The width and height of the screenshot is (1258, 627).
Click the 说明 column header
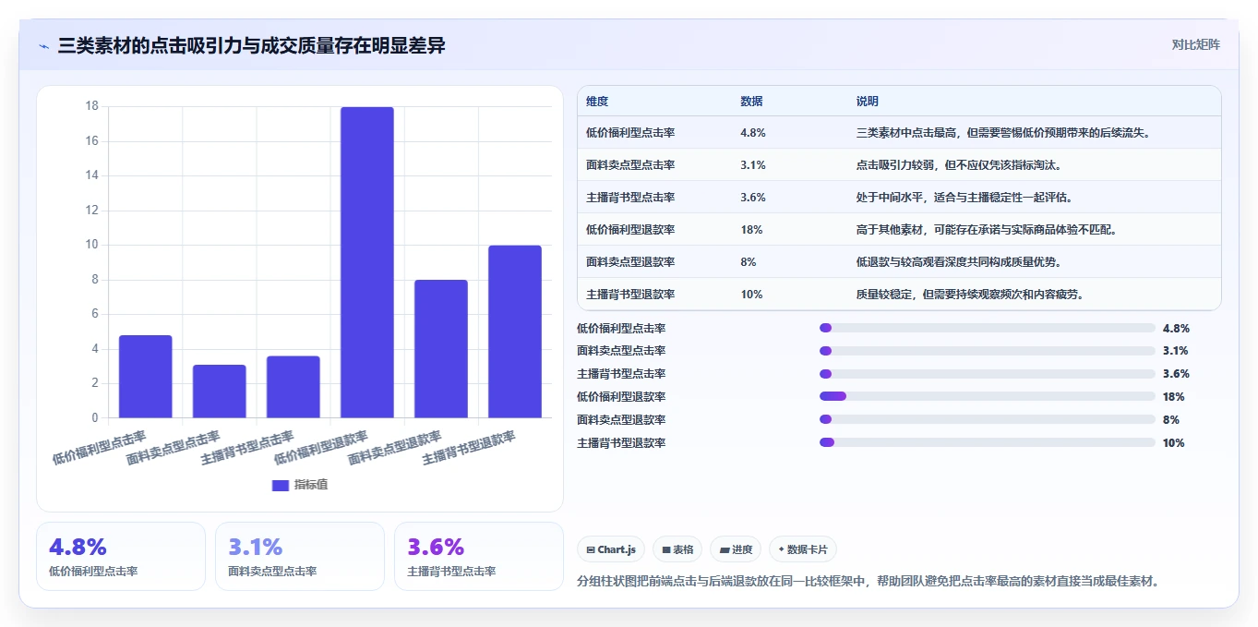pyautogui.click(x=868, y=102)
